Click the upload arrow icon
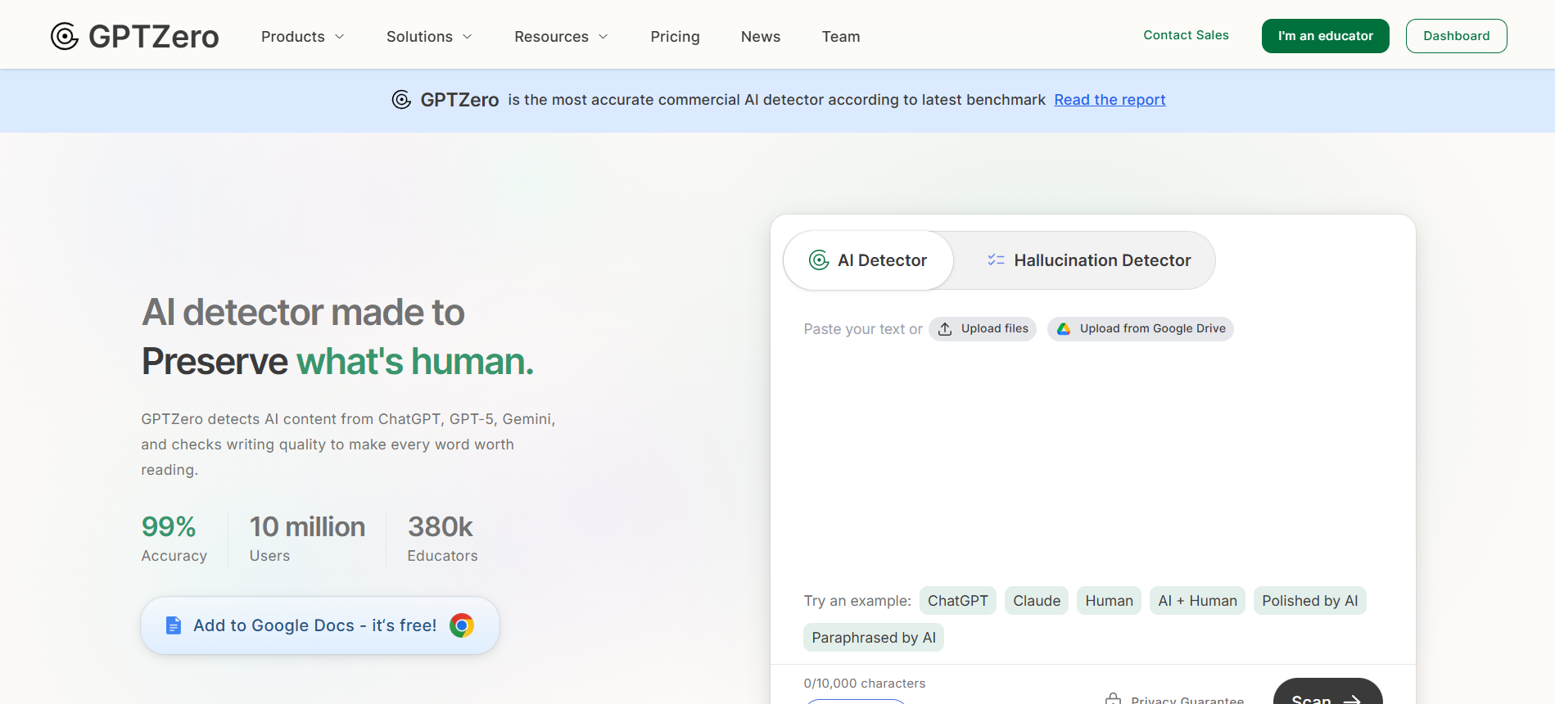Viewport: 1555px width, 704px height. click(945, 329)
